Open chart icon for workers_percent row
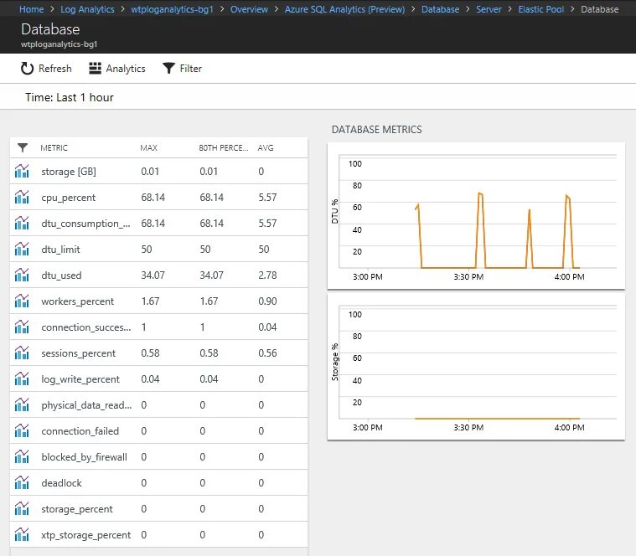The height and width of the screenshot is (556, 636). tap(22, 301)
